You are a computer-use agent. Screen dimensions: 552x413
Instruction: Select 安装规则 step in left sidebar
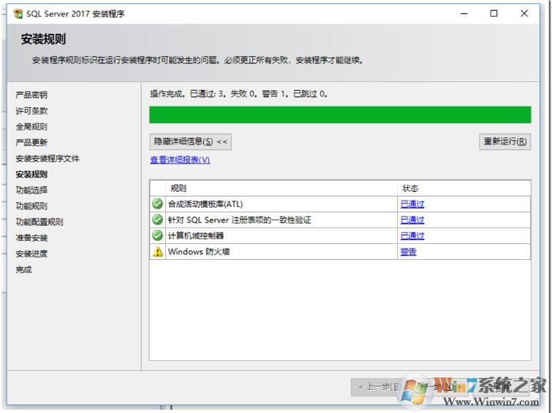tap(32, 175)
